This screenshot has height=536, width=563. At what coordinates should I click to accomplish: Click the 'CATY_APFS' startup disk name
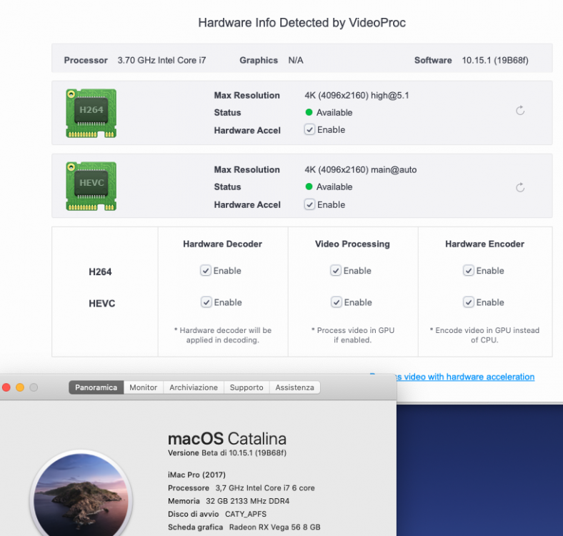(x=246, y=514)
